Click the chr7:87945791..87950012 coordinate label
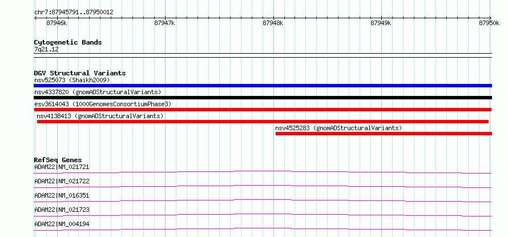Viewport: 508px width, 237px height. click(74, 12)
